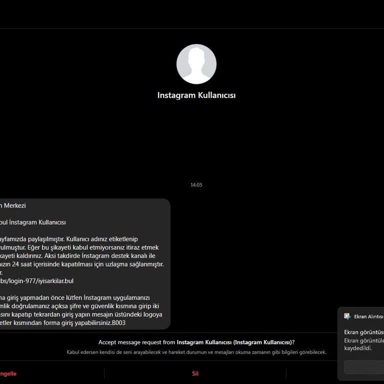384x384 pixels.
Task: Click the 14:05 message timestamp
Action: point(196,185)
